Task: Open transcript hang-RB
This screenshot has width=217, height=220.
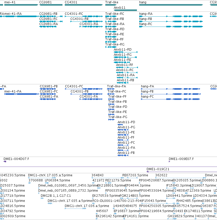Action: (x=171, y=21)
